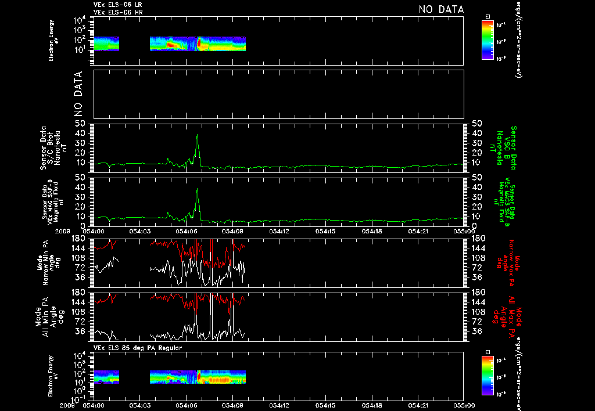Click the long second data segment of the top spectrogram

198,44
